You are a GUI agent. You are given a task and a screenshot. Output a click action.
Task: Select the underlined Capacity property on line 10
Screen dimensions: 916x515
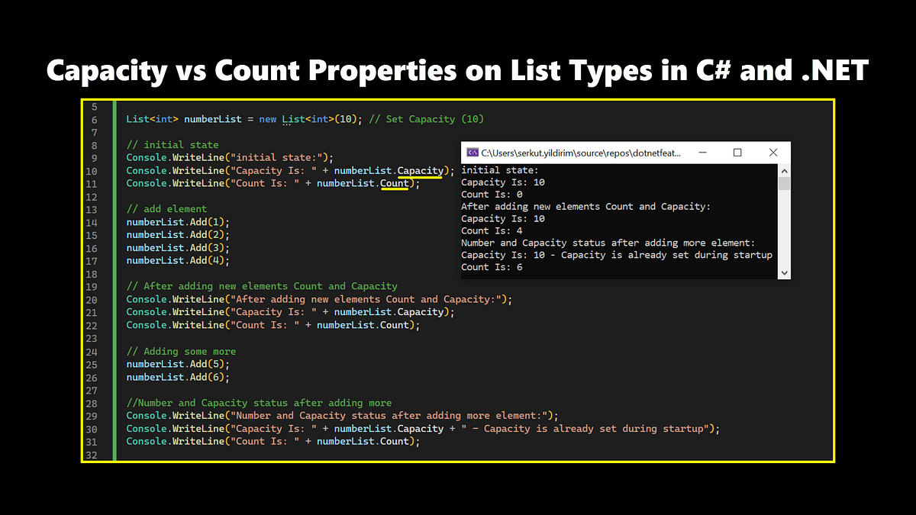[421, 169]
